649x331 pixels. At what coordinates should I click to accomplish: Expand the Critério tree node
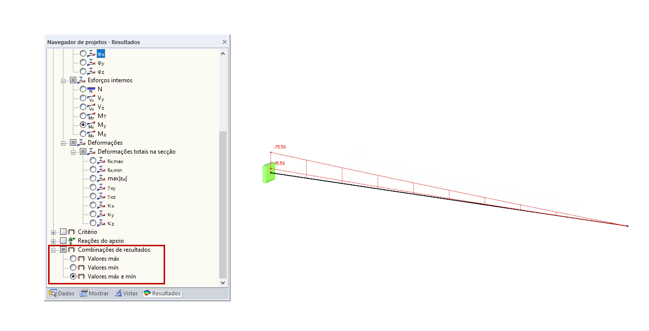[x=54, y=232]
